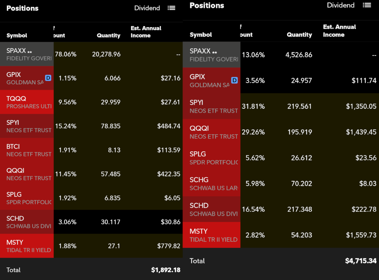
Task: Open the list view icon in left Positions panel
Action: (x=171, y=8)
